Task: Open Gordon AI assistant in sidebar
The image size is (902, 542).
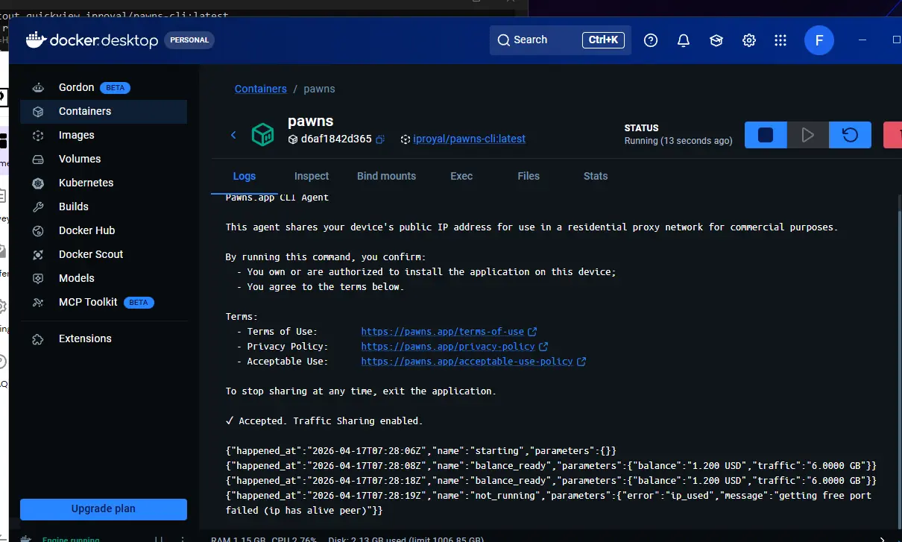Action: click(x=76, y=87)
